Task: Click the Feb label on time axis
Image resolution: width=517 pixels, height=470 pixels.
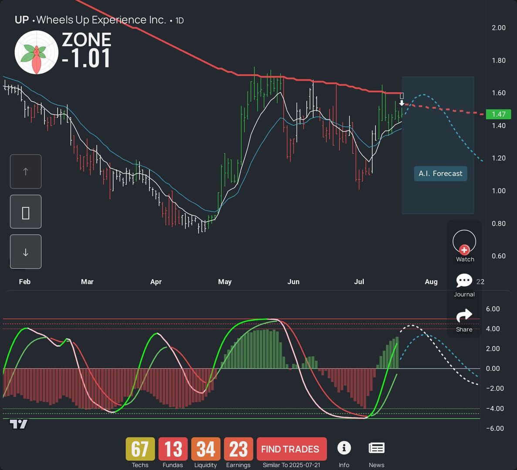Action: click(25, 282)
